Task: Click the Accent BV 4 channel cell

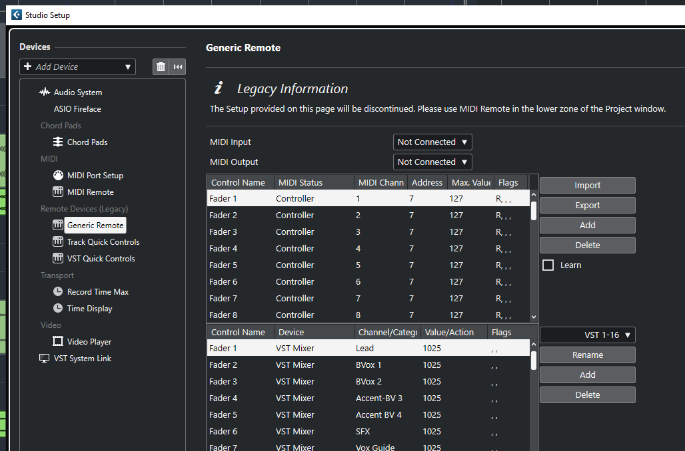Action: (378, 414)
